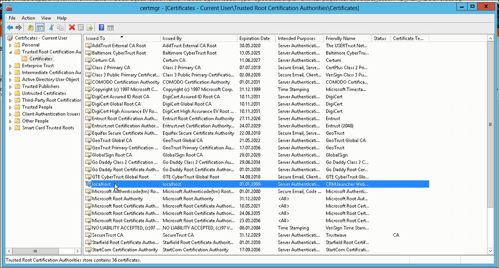This screenshot has width=499, height=268.
Task: Open Properties from the toolbar icon
Action: (81, 28)
